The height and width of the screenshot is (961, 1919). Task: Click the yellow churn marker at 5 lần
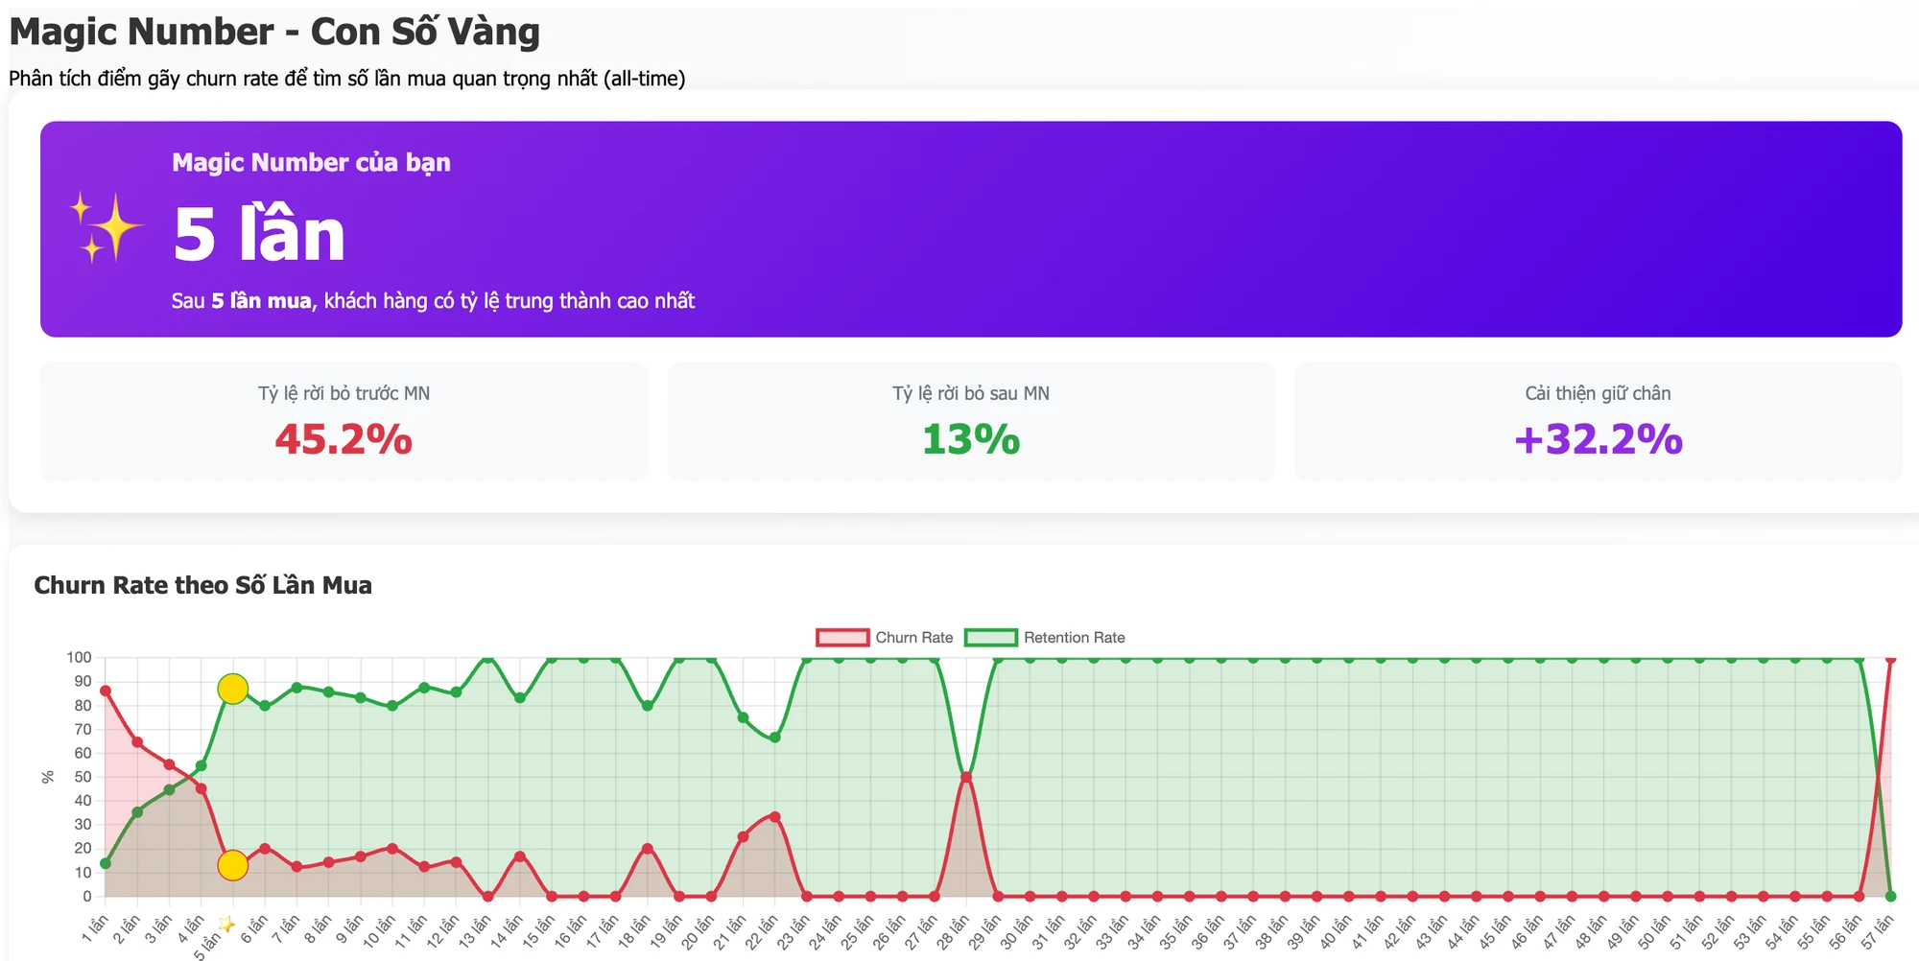232,865
